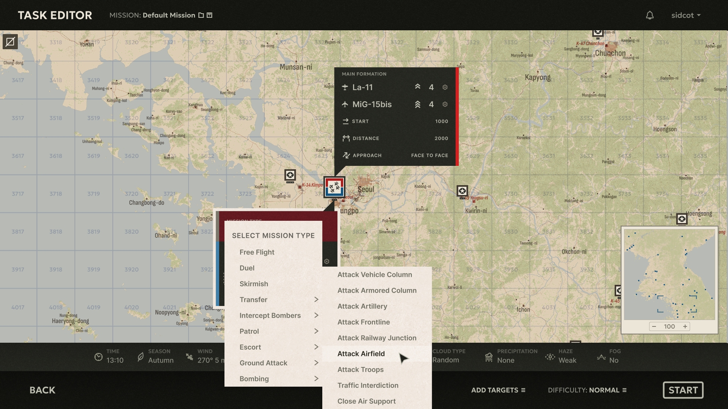
Task: Click the Precipitation icon
Action: [489, 357]
